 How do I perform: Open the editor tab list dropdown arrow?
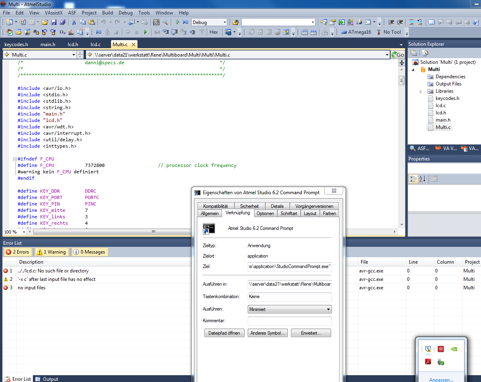point(401,45)
